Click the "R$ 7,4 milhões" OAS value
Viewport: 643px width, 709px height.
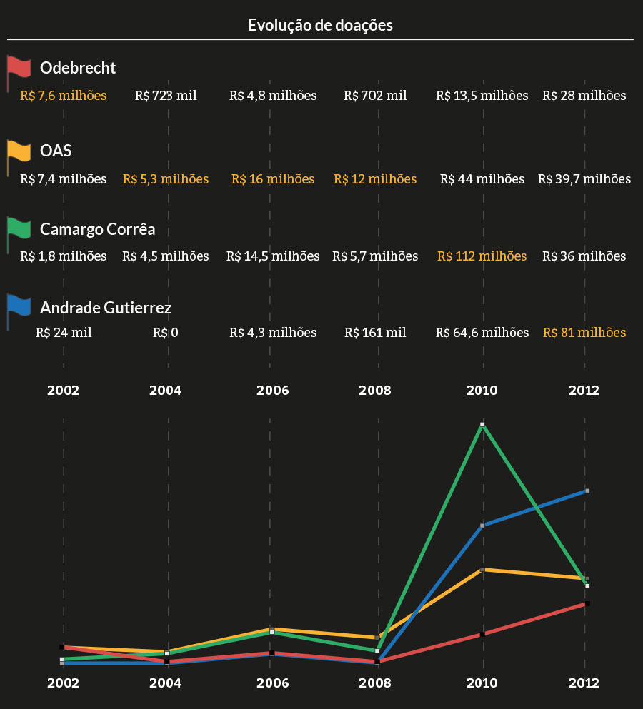pyautogui.click(x=64, y=179)
